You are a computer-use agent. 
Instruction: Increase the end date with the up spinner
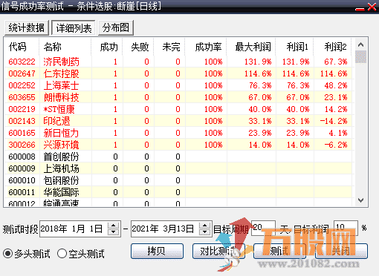point(205,226)
